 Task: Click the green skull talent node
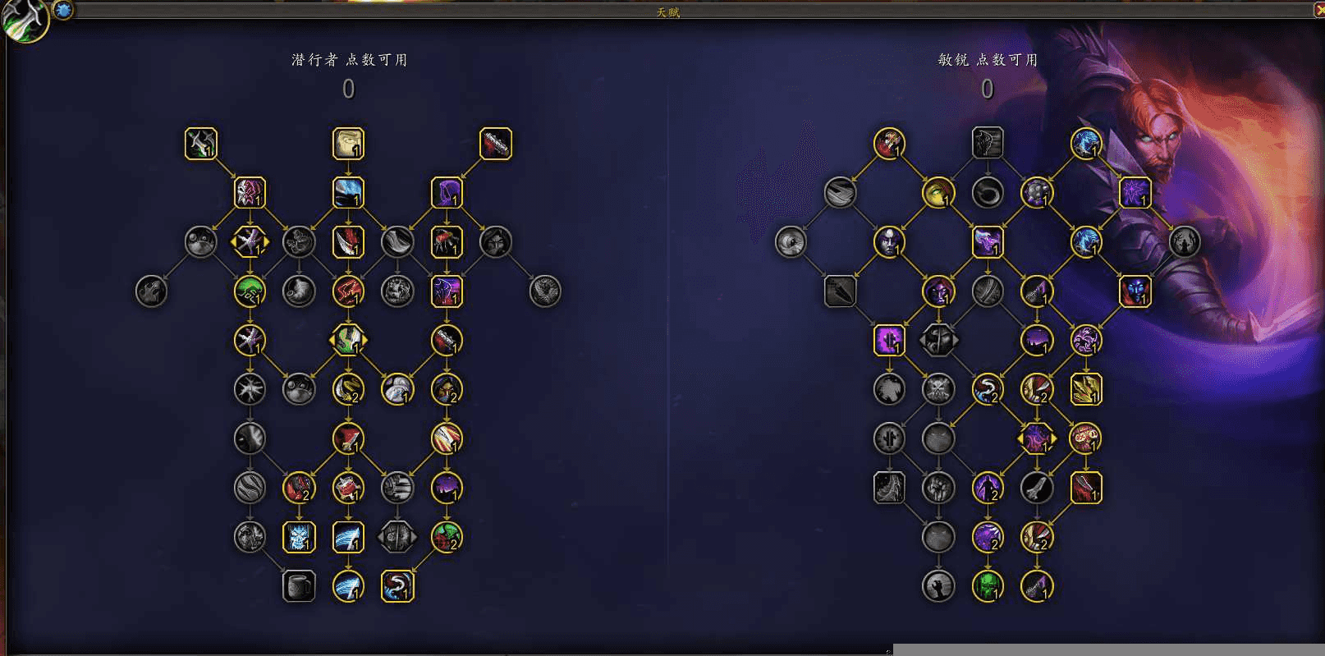(988, 587)
